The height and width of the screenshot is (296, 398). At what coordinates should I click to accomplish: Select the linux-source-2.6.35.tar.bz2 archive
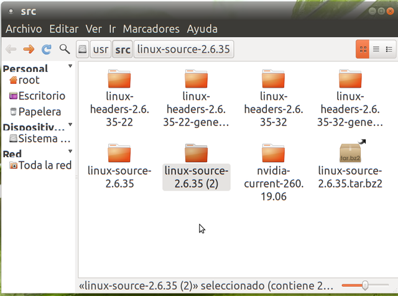point(350,153)
